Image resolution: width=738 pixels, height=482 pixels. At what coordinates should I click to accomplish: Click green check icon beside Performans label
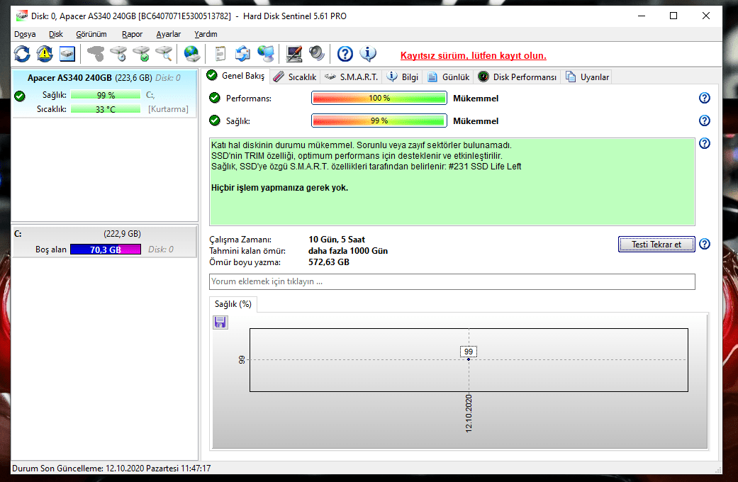215,98
